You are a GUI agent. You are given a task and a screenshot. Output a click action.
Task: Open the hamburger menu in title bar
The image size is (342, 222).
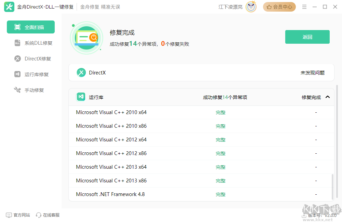[304, 6]
